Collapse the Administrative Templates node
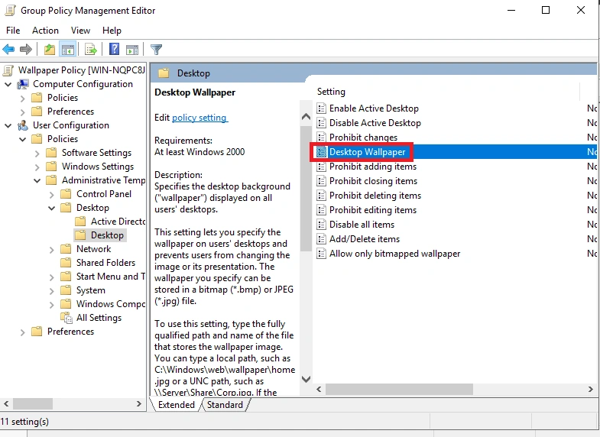Screen dimensions: 600x437 pos(37,180)
